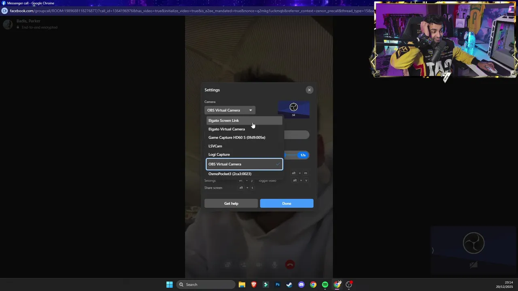Click the Get help button
518x291 pixels.
coord(231,203)
